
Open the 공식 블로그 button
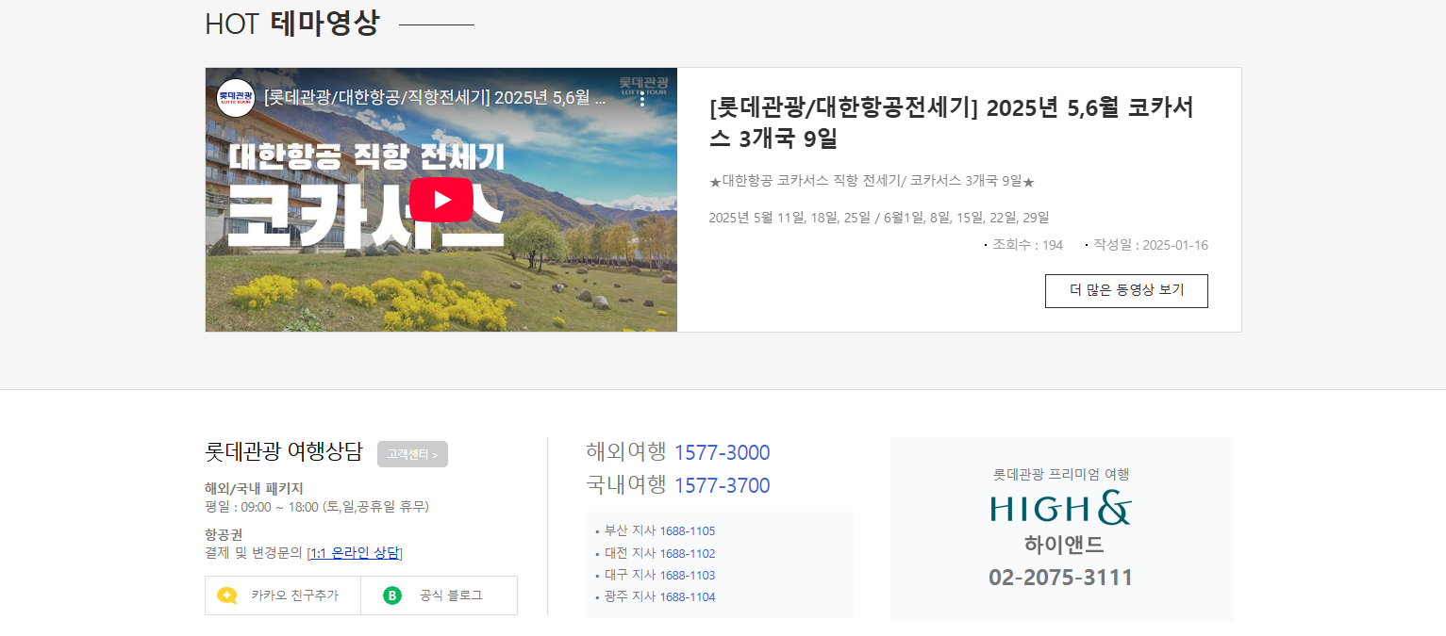(x=439, y=595)
